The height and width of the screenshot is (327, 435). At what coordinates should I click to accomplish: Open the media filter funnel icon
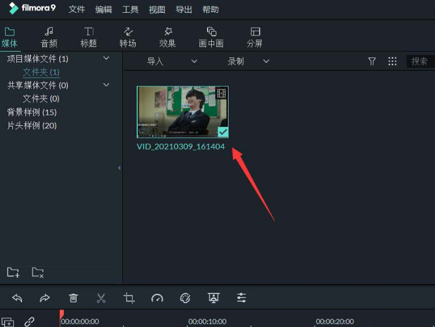[x=372, y=61]
